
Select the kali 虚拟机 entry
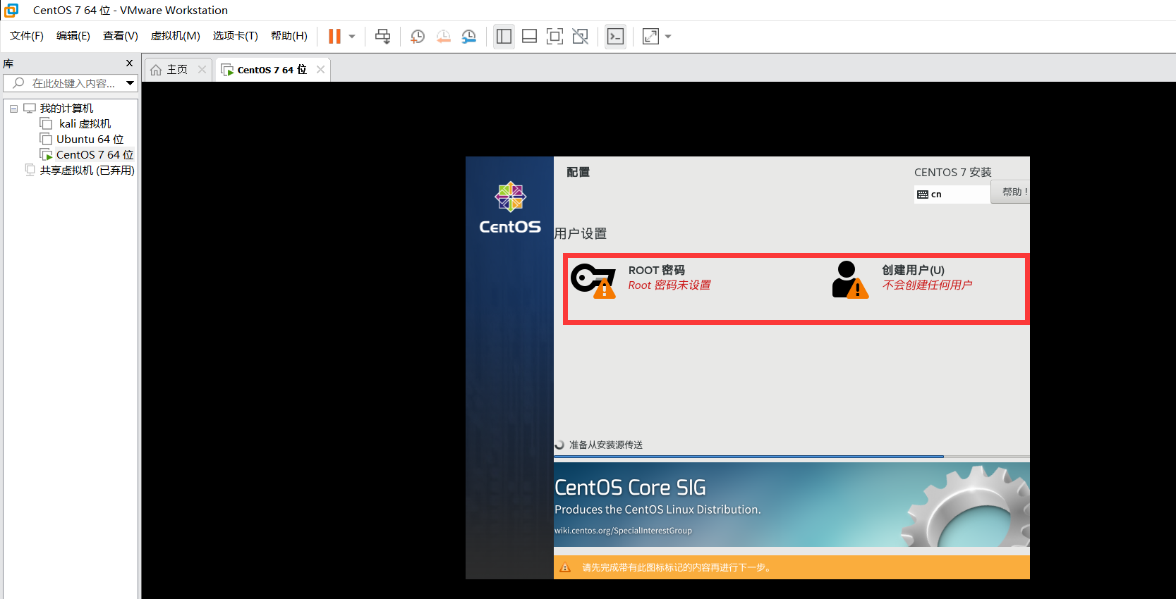pyautogui.click(x=85, y=124)
